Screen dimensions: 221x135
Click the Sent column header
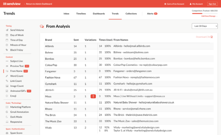(76, 40)
